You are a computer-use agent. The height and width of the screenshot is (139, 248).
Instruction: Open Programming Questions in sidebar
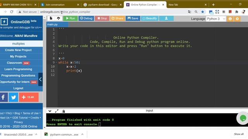(x=18, y=76)
